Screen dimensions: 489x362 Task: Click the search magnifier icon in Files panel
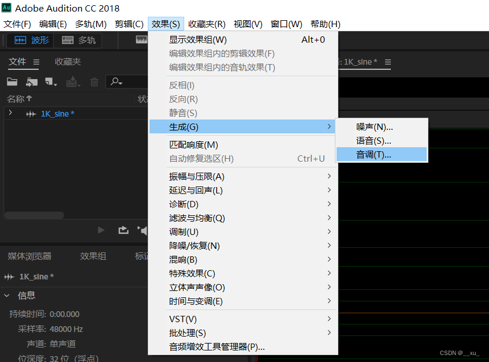pyautogui.click(x=116, y=81)
